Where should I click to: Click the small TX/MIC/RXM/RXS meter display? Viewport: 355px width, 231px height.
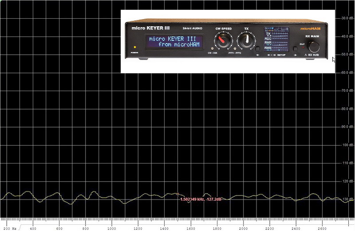pyautogui.click(x=276, y=39)
